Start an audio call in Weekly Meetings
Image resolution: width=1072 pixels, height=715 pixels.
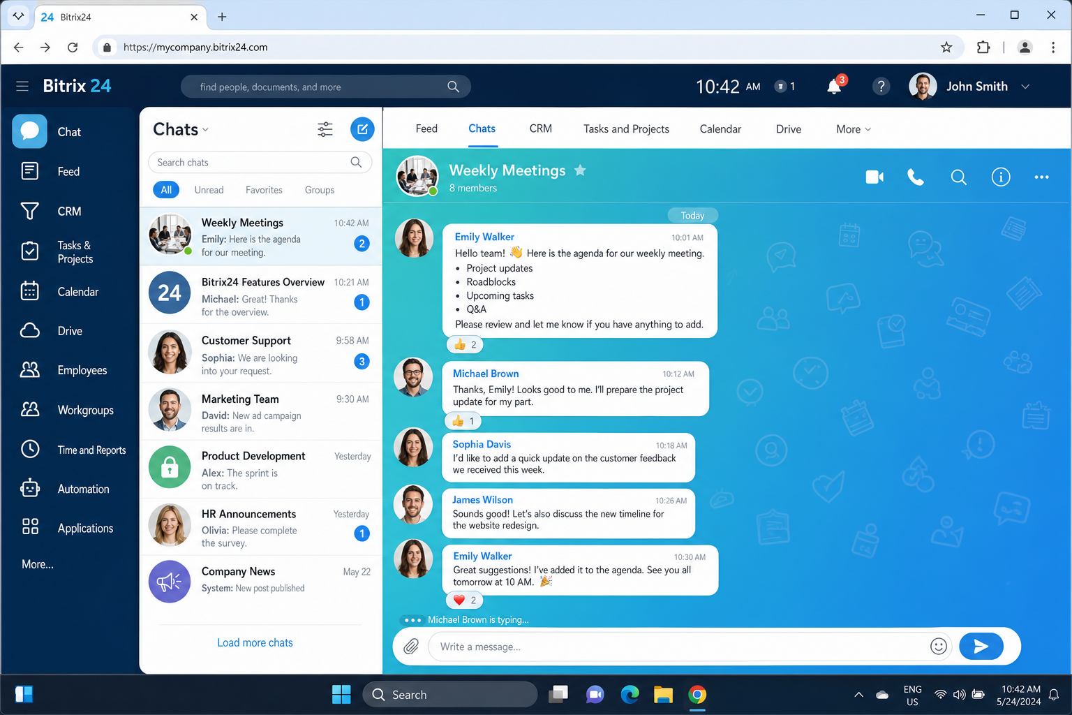(x=916, y=177)
